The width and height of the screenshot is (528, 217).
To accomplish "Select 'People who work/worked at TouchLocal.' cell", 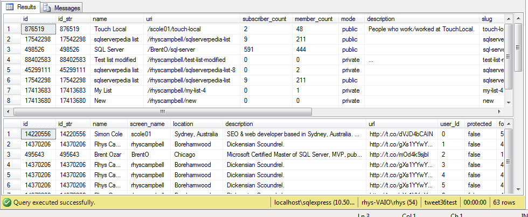I will 422,29.
